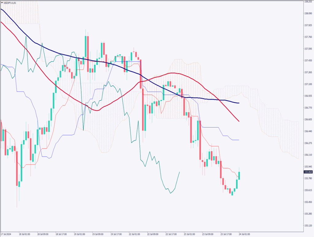Click the highlighted current price tag 155.868
The height and width of the screenshot is (237, 314).
click(x=308, y=172)
